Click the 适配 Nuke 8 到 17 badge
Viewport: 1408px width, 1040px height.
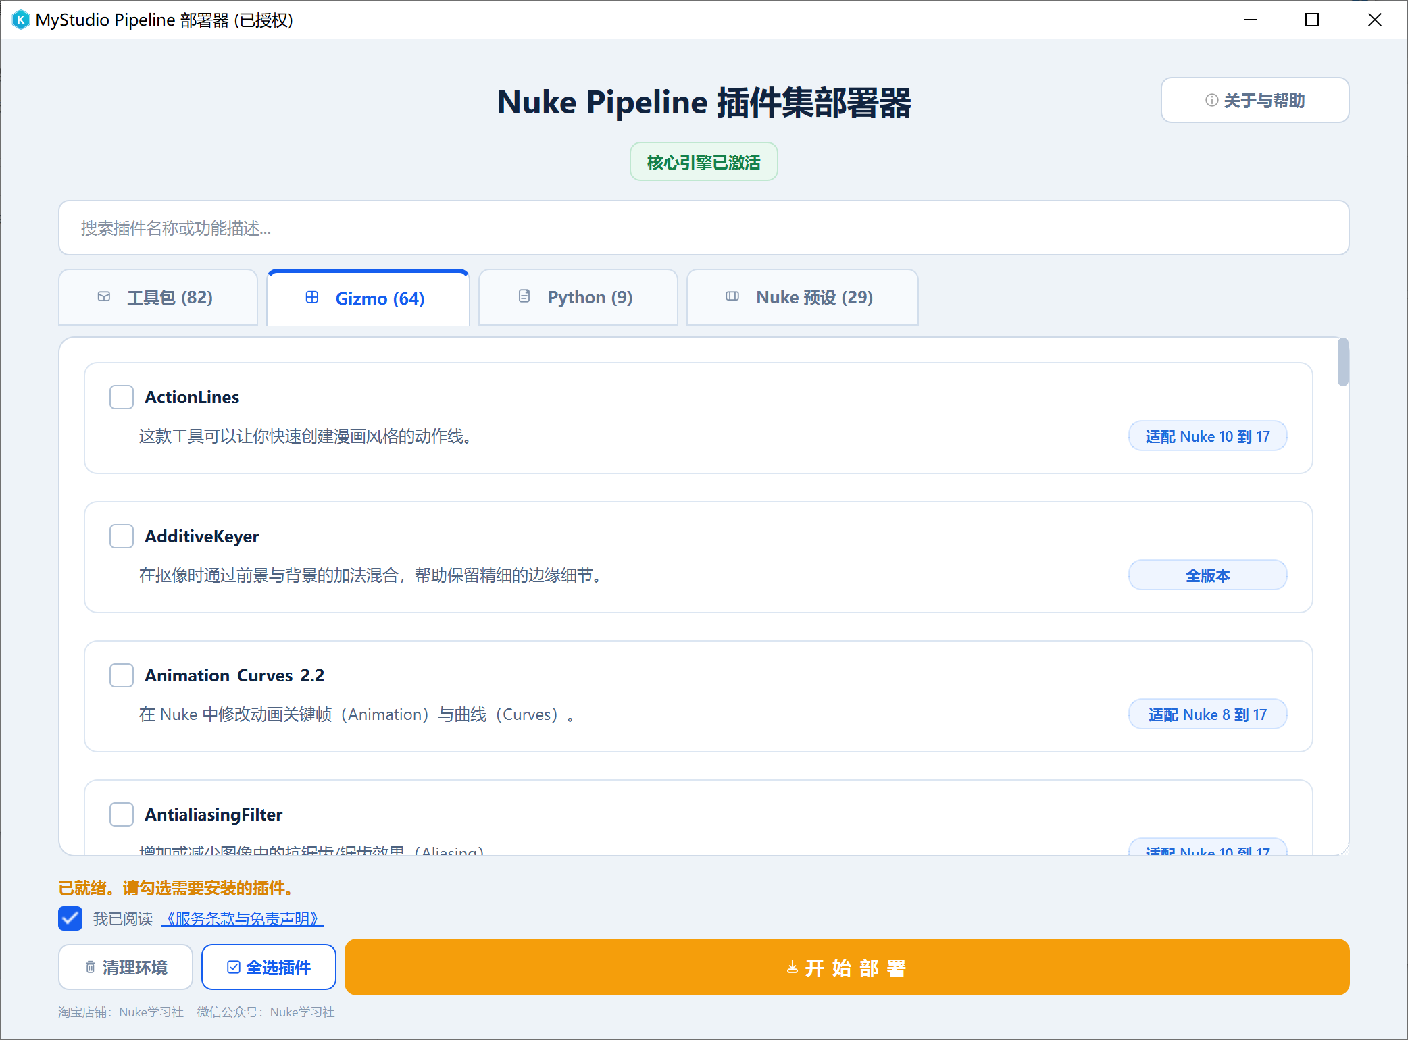pyautogui.click(x=1208, y=714)
